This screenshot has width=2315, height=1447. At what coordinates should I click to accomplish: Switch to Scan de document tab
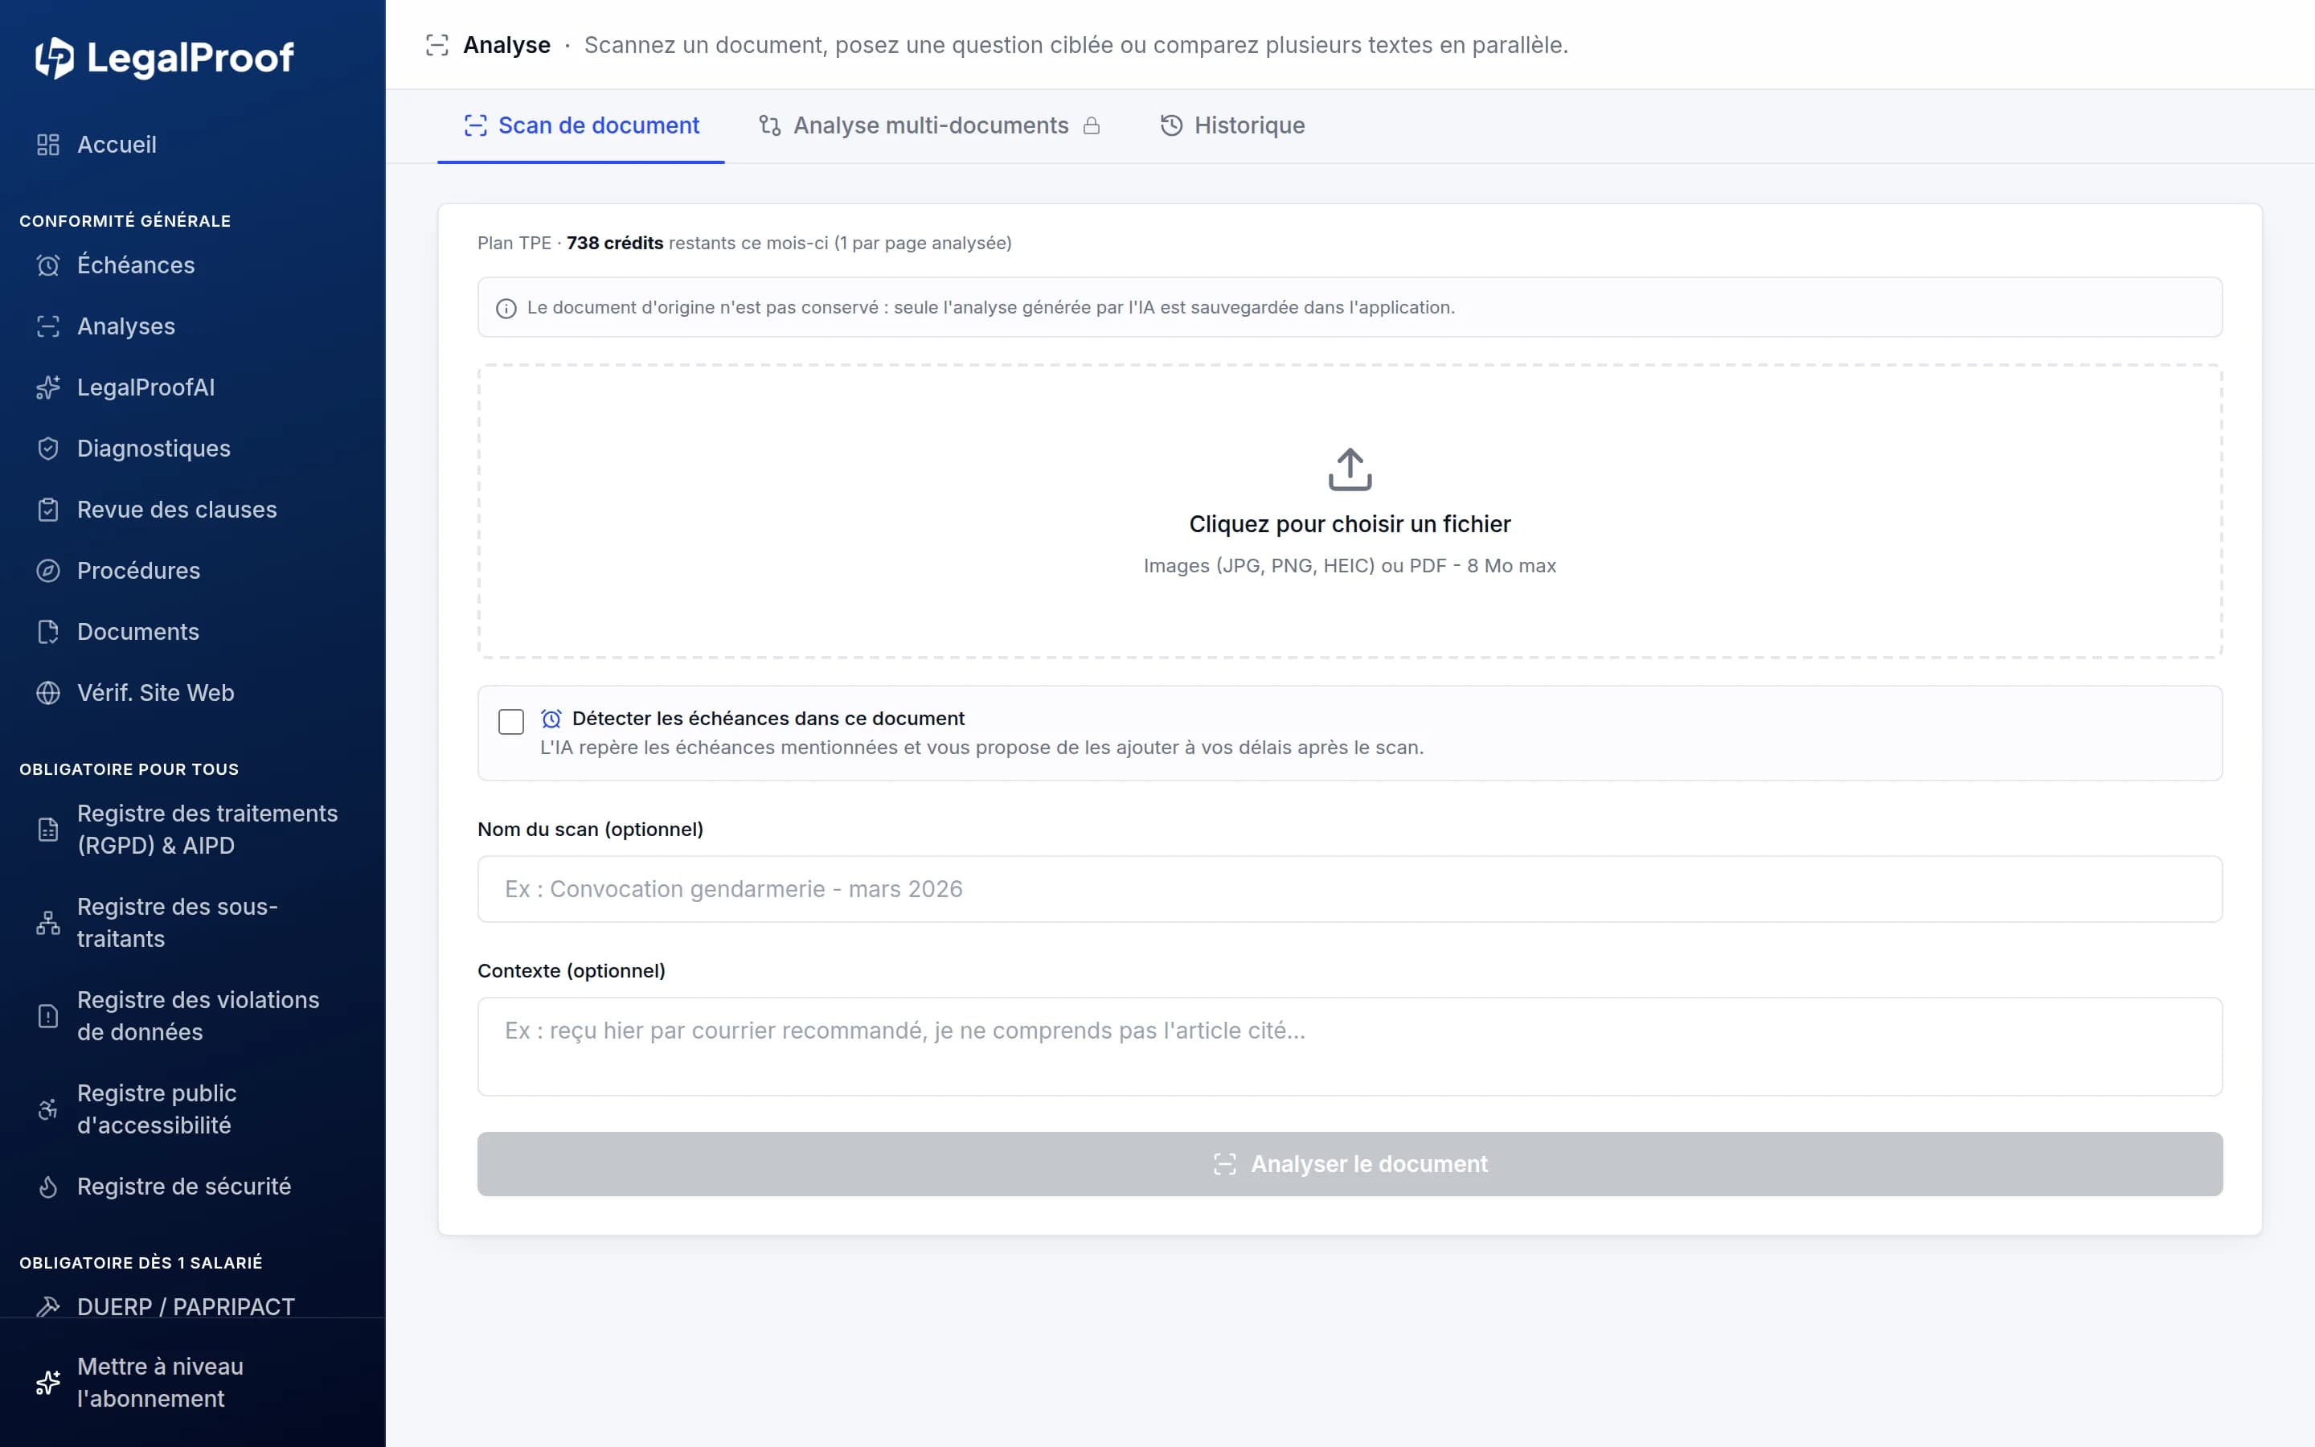tap(580, 125)
